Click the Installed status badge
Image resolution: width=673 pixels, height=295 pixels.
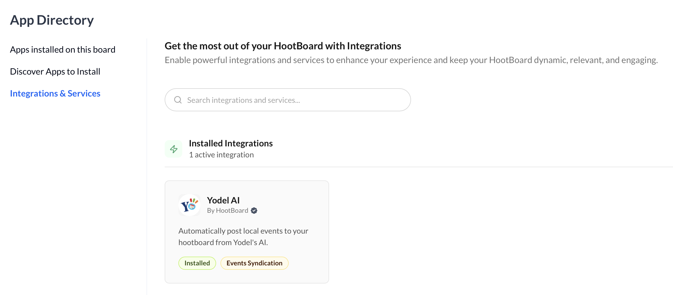tap(197, 263)
